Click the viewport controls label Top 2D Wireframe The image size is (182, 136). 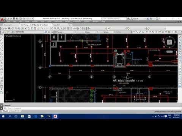tap(13, 36)
